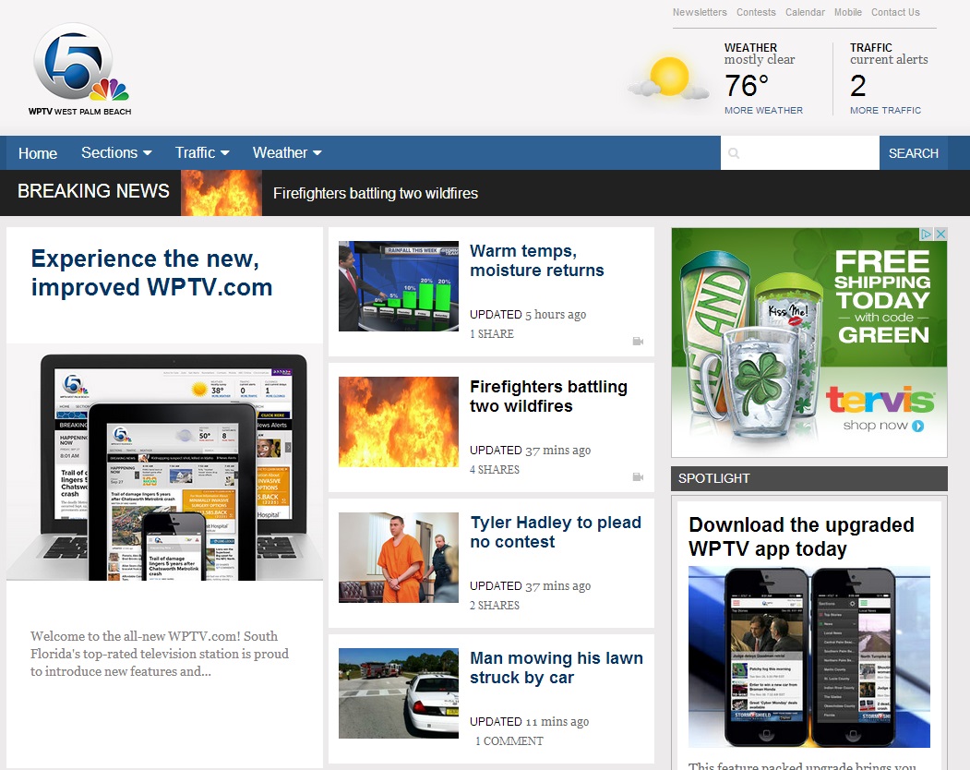
Task: Click the MORE WEATHER link
Action: (x=763, y=110)
